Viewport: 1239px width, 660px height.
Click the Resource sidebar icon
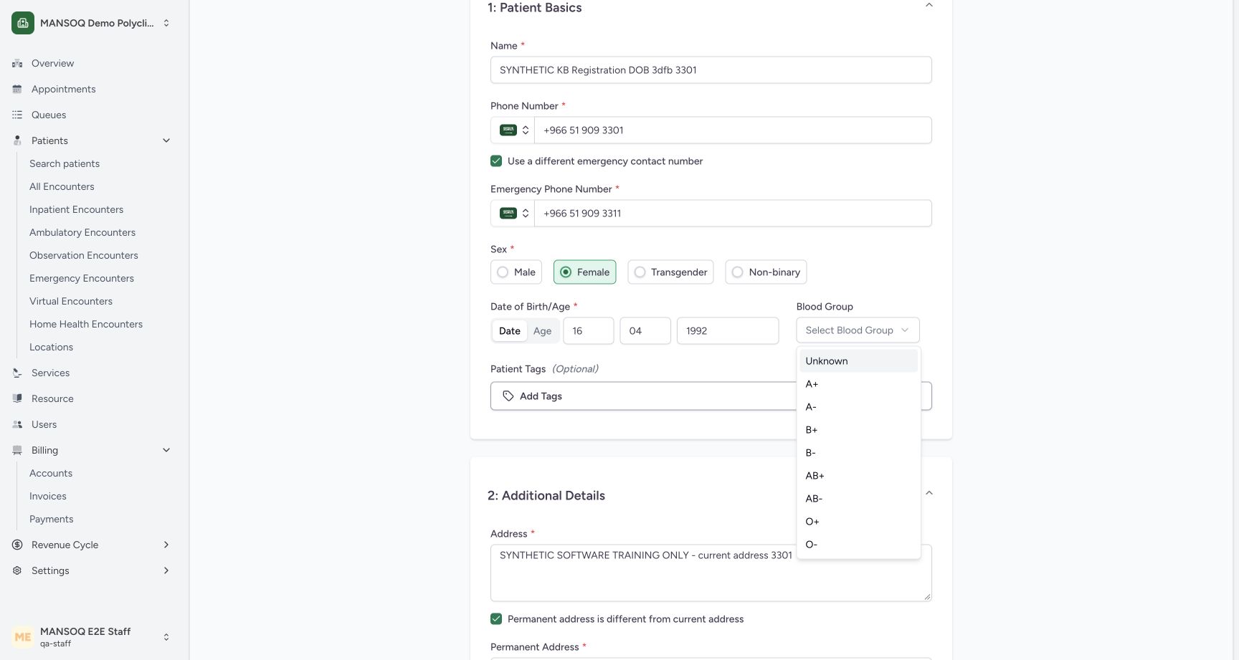(17, 398)
